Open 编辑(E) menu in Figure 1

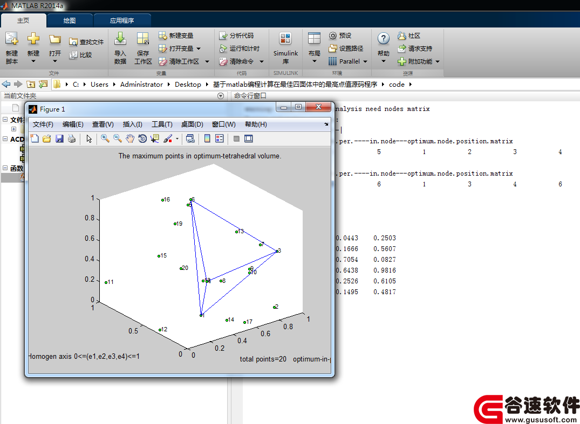73,124
